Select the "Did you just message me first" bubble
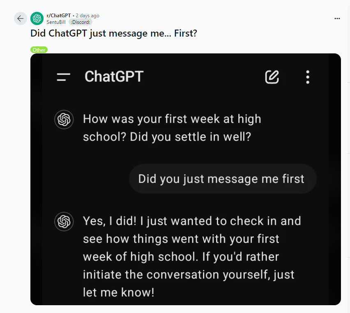Viewport: 350px width, 313px height. pos(222,179)
